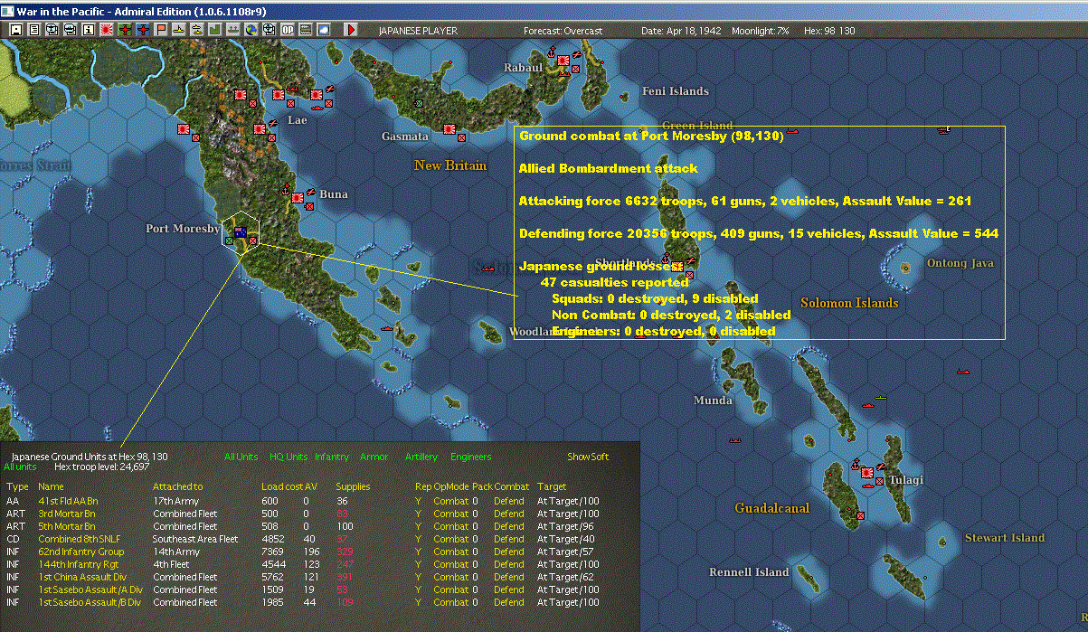
Task: Click Shortlands base icon on map
Action: (x=676, y=267)
